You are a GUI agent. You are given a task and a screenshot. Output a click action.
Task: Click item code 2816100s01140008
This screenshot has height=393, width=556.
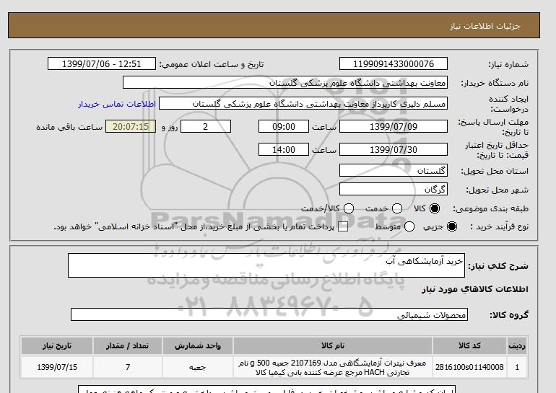tap(469, 367)
